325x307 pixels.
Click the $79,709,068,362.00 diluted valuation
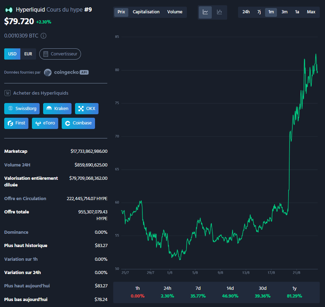coord(88,178)
